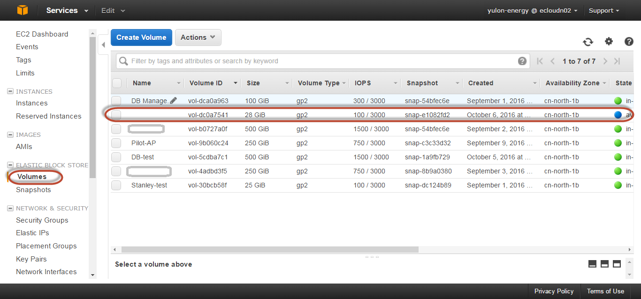Go to the next page of results

click(605, 61)
